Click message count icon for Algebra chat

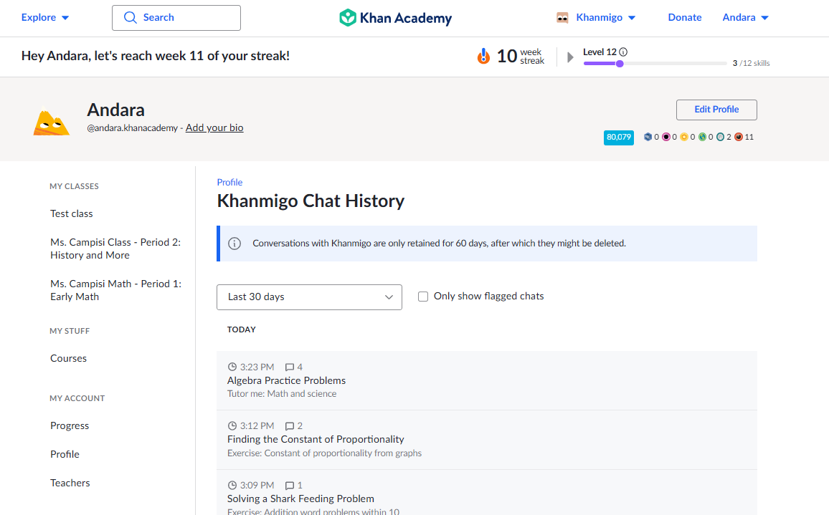[x=289, y=367]
